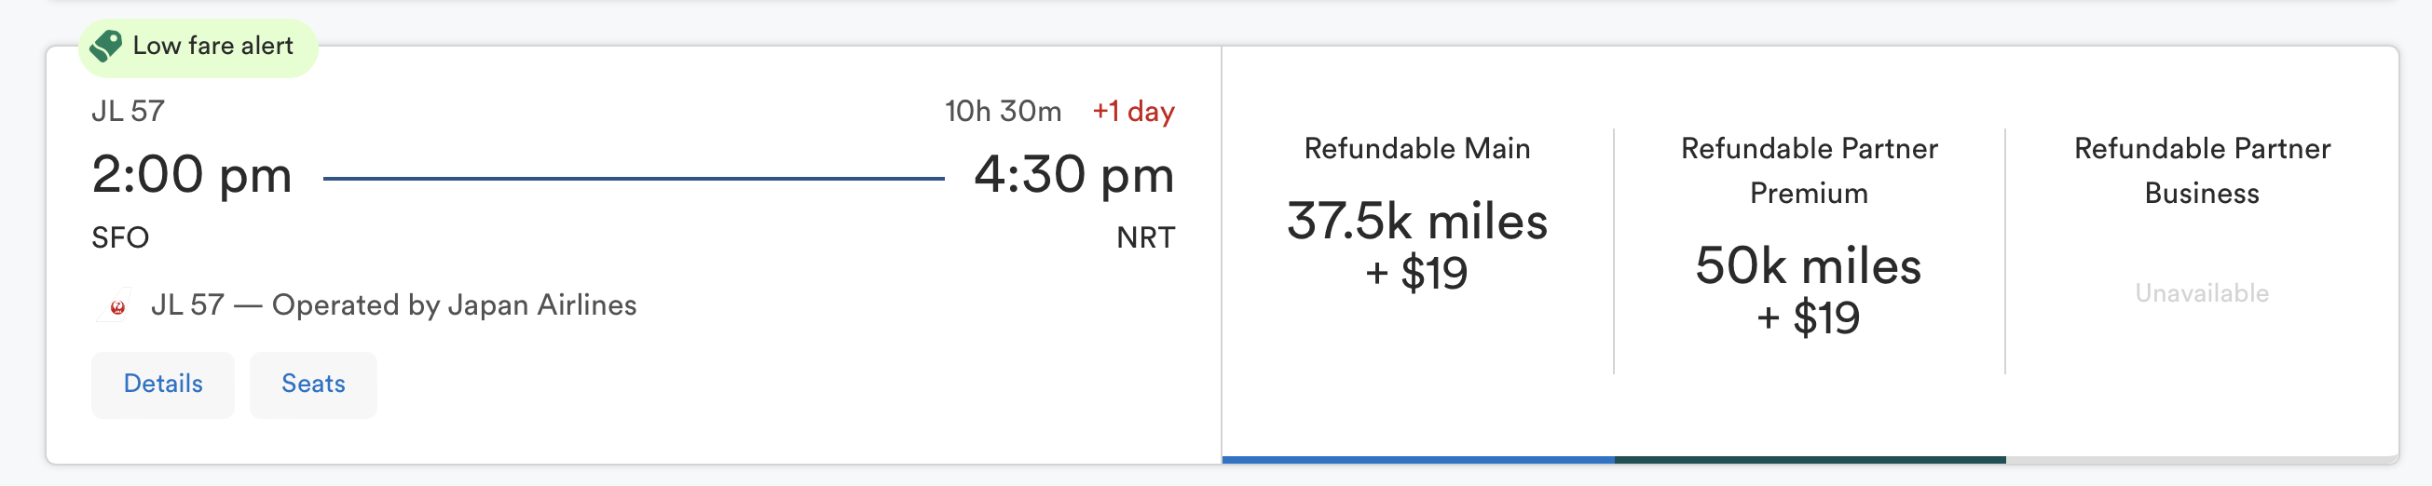Screen dimensions: 2432x486
Task: Click the +1 day arrival indicator
Action: click(1133, 112)
